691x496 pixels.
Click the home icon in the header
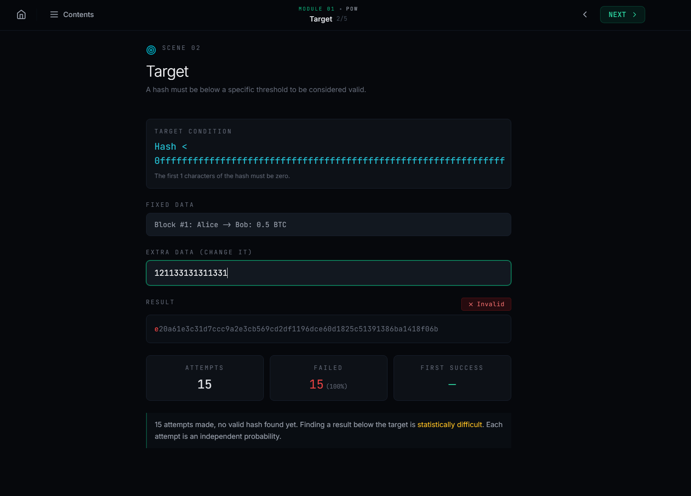(x=21, y=14)
